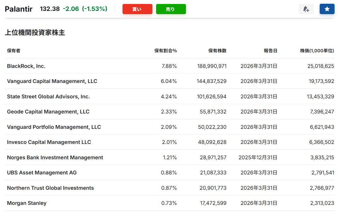347x218 pixels.
Task: Click the green 売り sell button
Action: [x=171, y=9]
